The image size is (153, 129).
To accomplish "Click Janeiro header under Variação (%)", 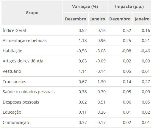I will click(98, 19).
